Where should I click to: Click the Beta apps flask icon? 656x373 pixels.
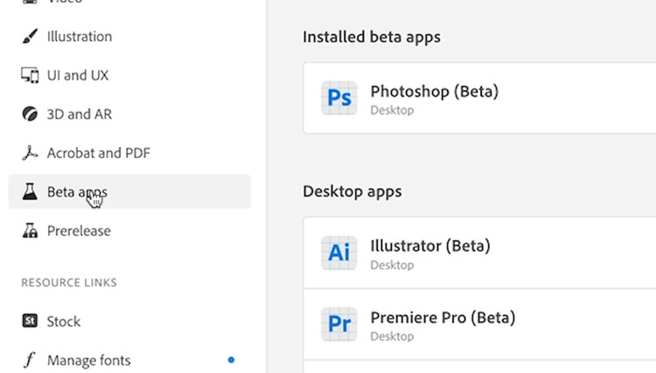point(30,191)
